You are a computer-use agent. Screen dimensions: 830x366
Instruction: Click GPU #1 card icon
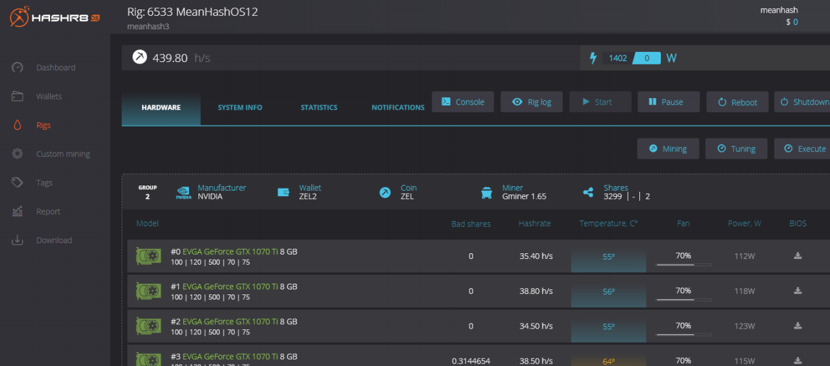[x=148, y=291]
